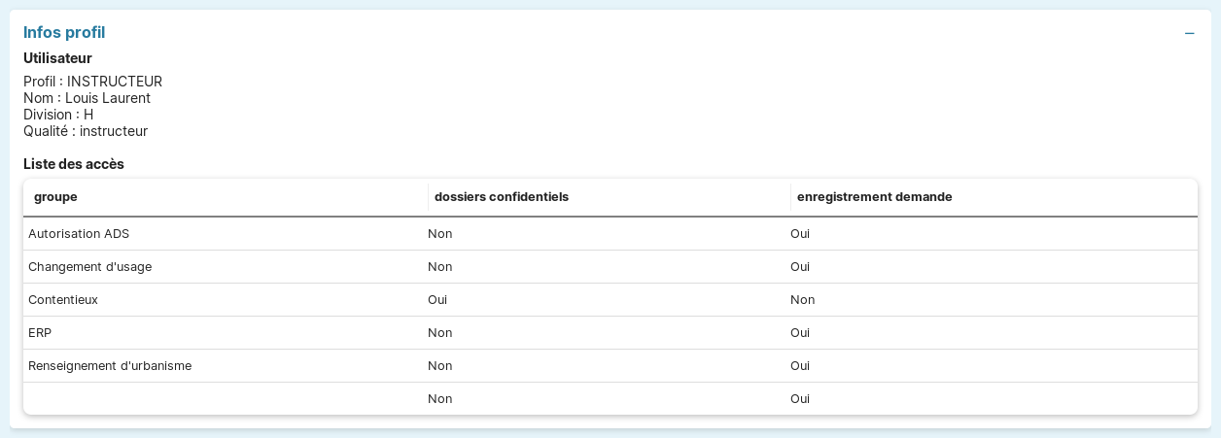Click Non in Contentieux enregistrement cell

point(802,300)
